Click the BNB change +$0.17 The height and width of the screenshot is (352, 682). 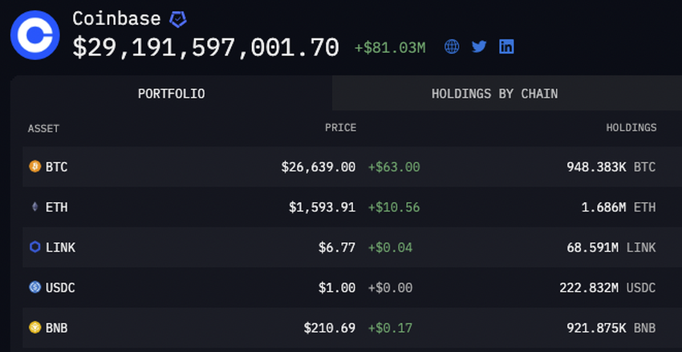click(x=390, y=328)
